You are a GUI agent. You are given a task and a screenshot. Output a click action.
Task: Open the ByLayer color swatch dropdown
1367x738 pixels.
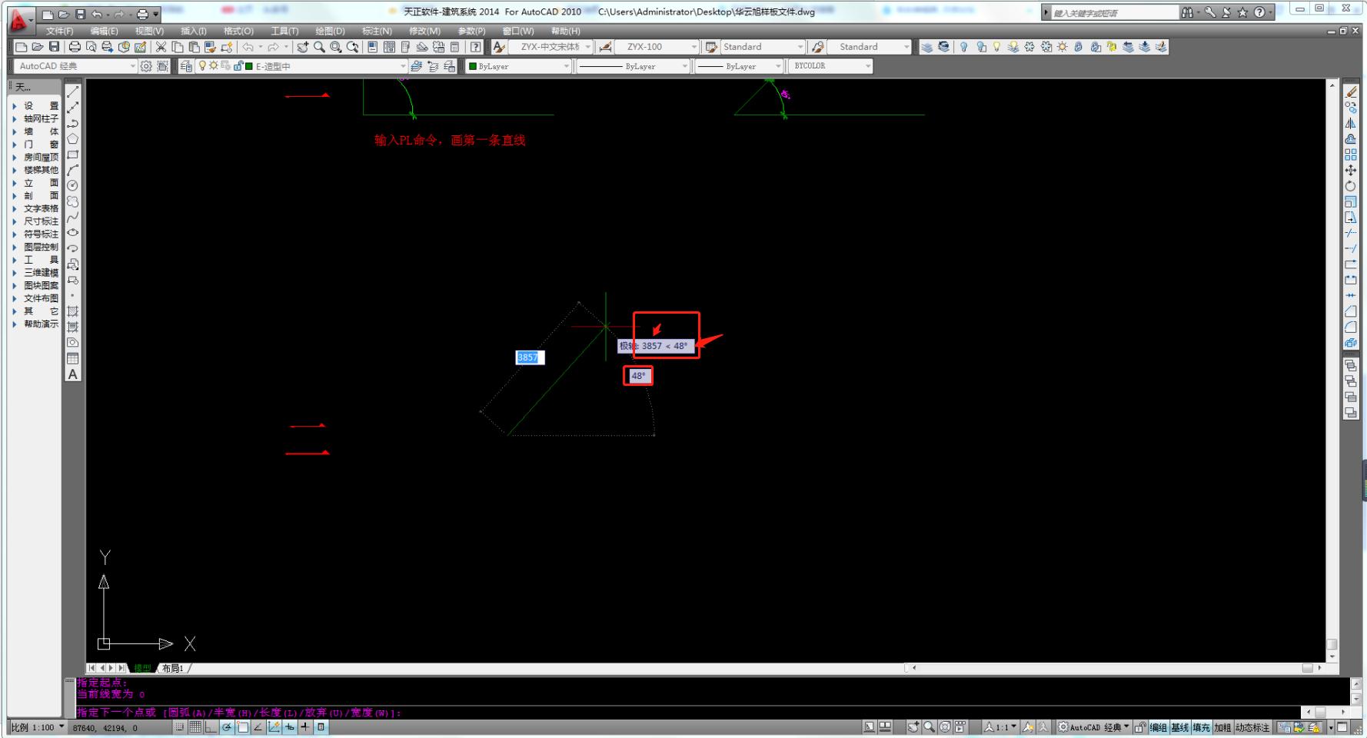coord(519,66)
